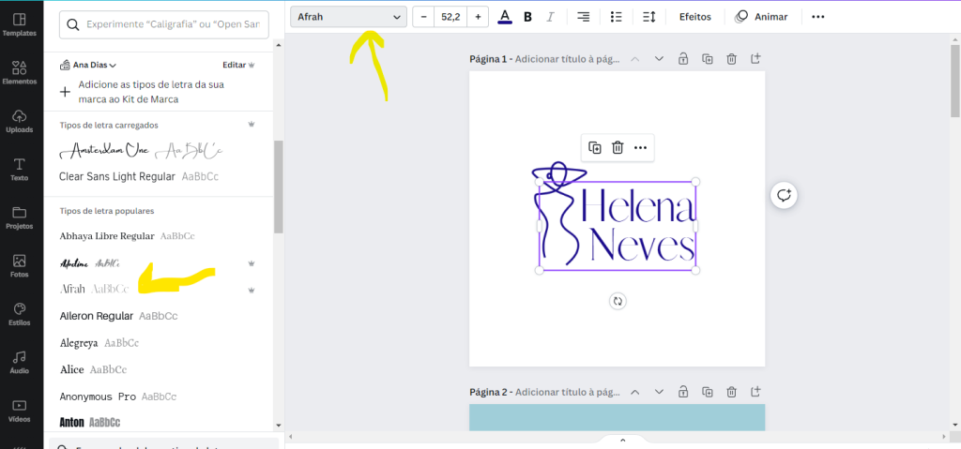Select Alegreya font from the list
The height and width of the screenshot is (449, 961).
81,343
